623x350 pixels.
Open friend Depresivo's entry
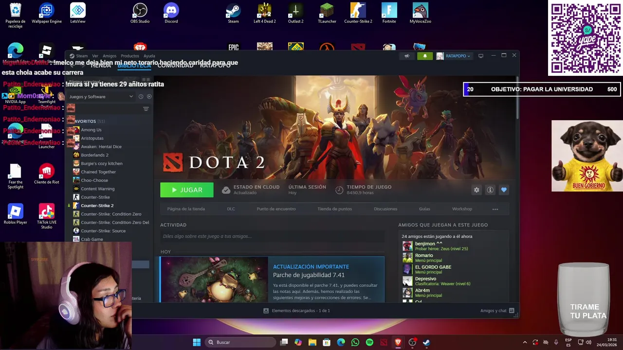(x=437, y=281)
